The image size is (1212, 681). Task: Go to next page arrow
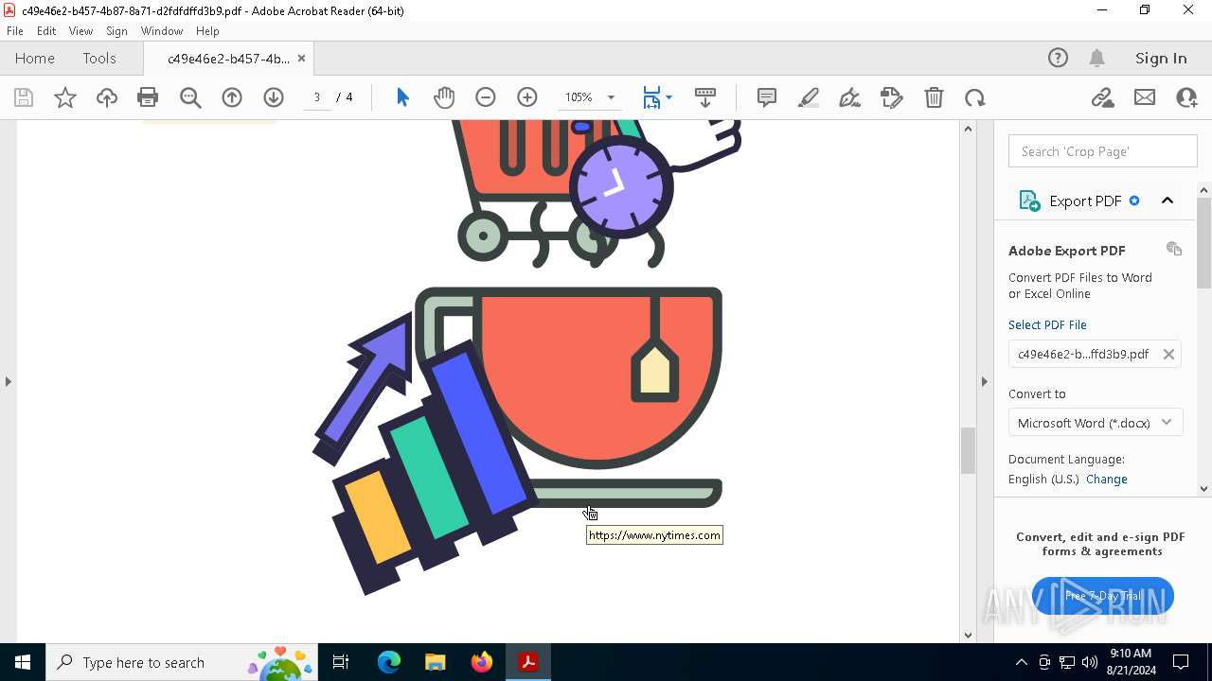coord(274,97)
